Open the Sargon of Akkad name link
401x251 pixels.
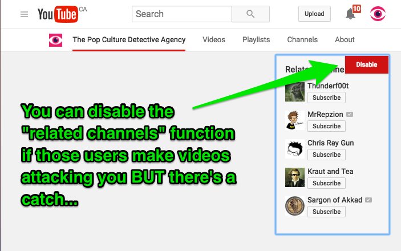click(x=335, y=200)
